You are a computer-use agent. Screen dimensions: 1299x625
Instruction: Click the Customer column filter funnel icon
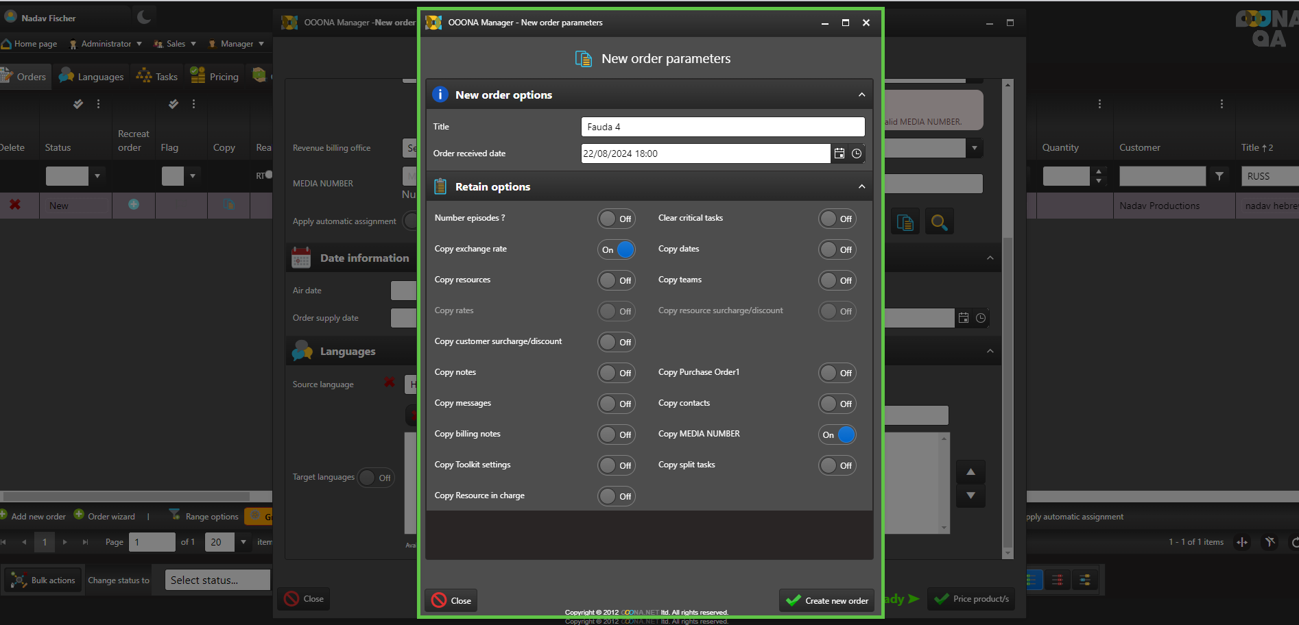click(x=1219, y=176)
